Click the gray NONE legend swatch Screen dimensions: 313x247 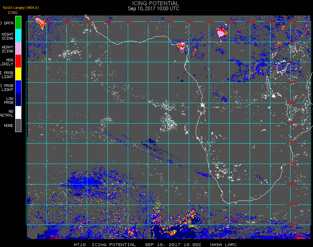click(x=18, y=125)
